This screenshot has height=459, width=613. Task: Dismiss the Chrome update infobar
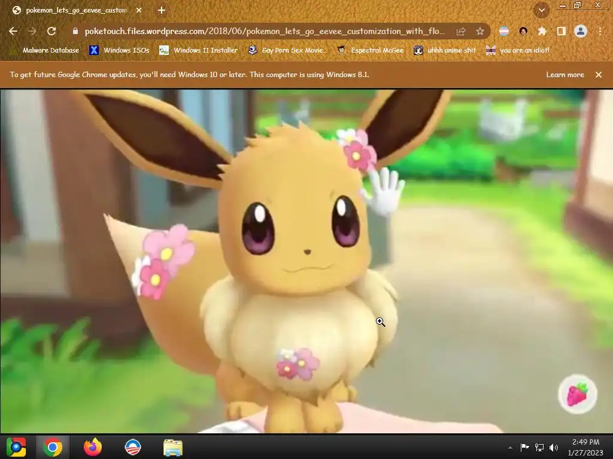[x=599, y=75]
